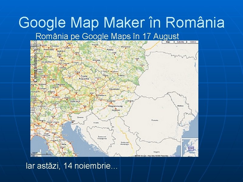Click the Terms of Use link on the map
Screen dimensions: 243x182
[x=175, y=156]
